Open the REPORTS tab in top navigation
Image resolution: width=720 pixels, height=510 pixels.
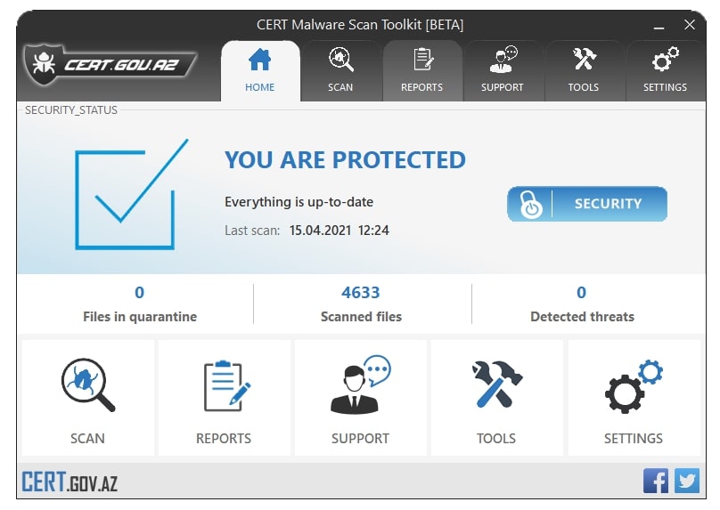(422, 71)
